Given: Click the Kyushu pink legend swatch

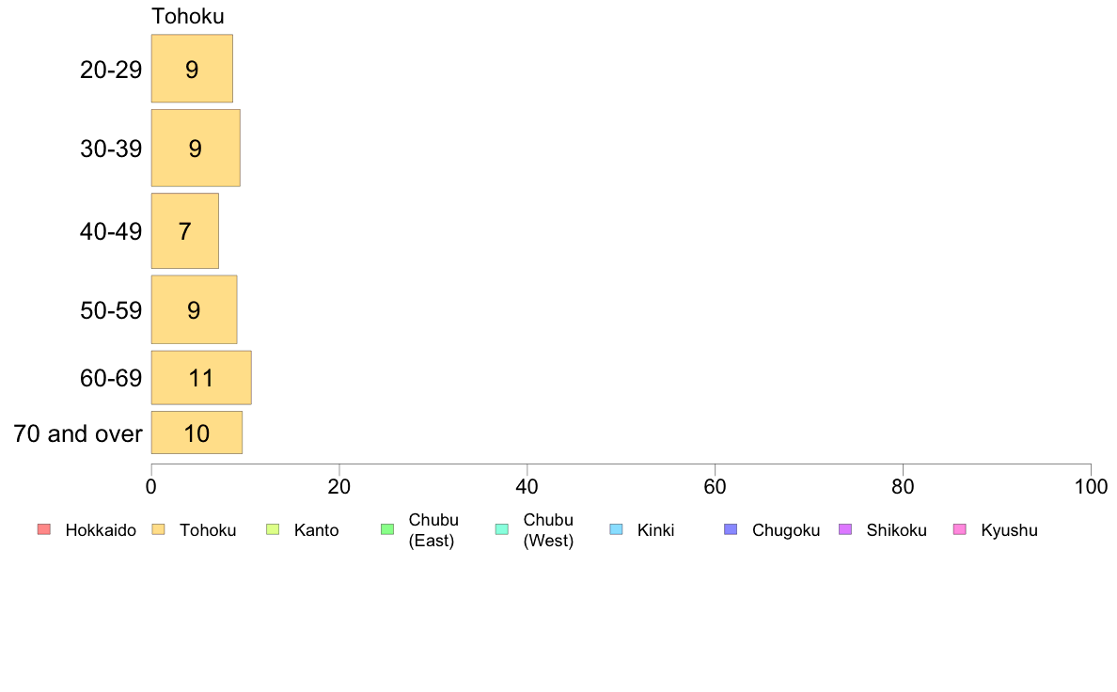Looking at the screenshot, I should 960,529.
